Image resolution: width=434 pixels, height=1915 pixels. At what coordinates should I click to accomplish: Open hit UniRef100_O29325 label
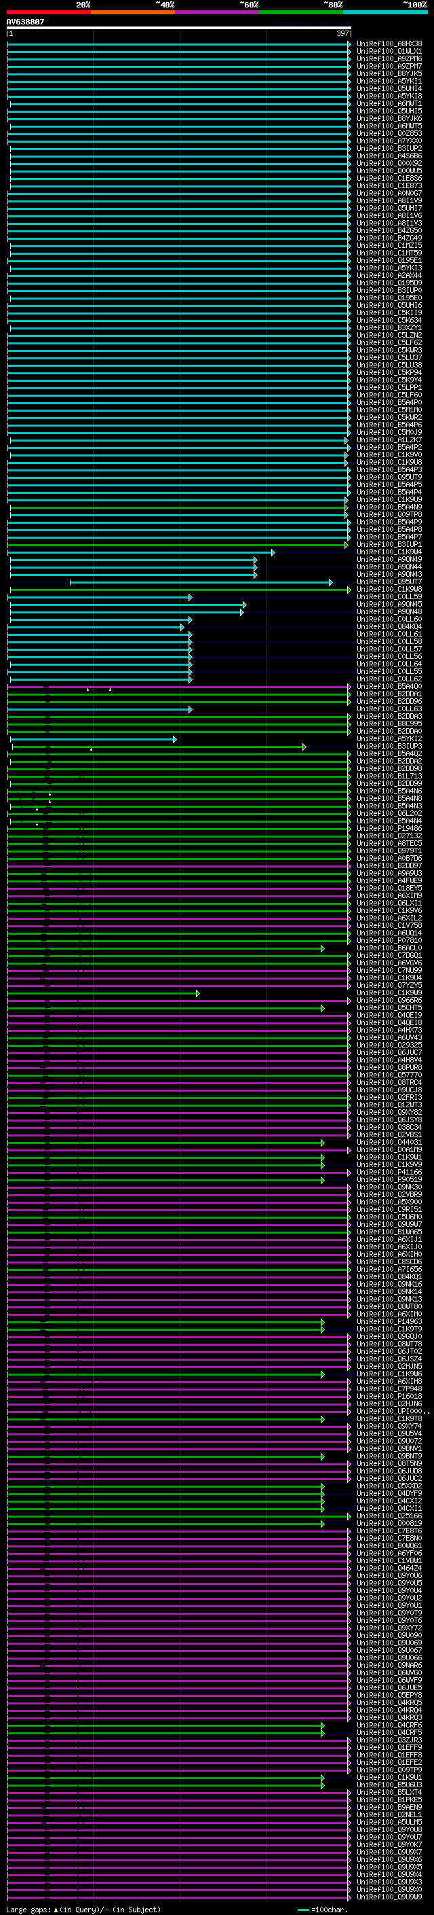[389, 1045]
